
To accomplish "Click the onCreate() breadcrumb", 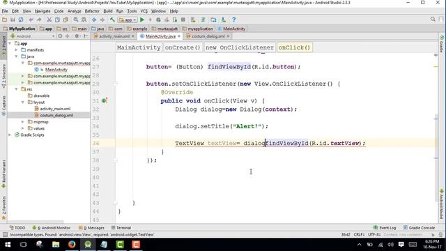I will tap(183, 47).
